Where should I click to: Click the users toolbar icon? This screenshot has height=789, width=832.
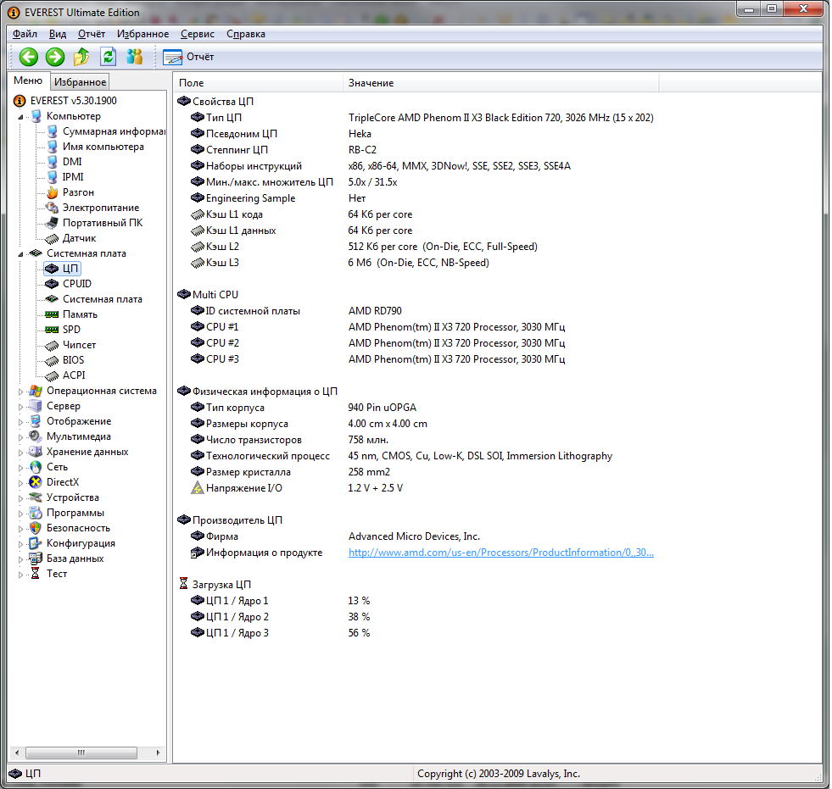pos(135,57)
